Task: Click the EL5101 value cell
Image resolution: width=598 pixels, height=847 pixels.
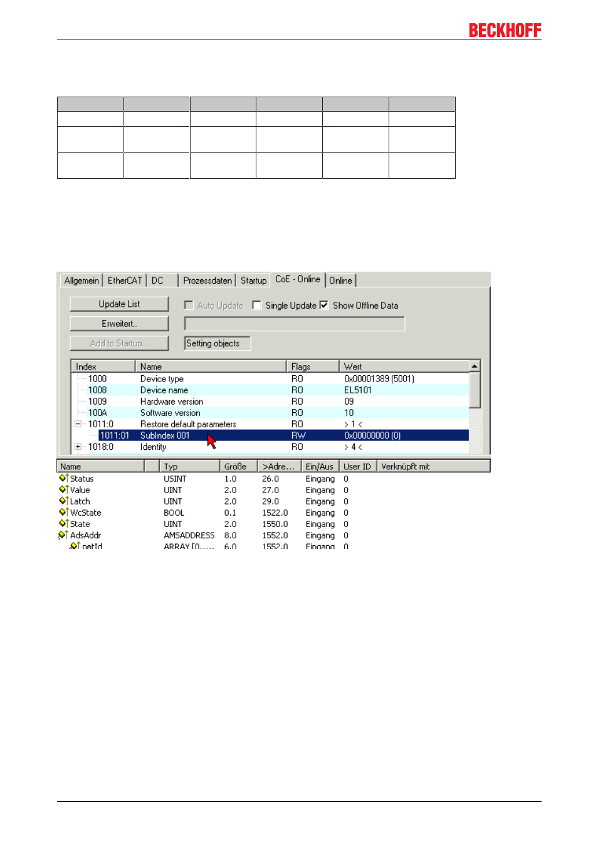Action: pos(358,390)
